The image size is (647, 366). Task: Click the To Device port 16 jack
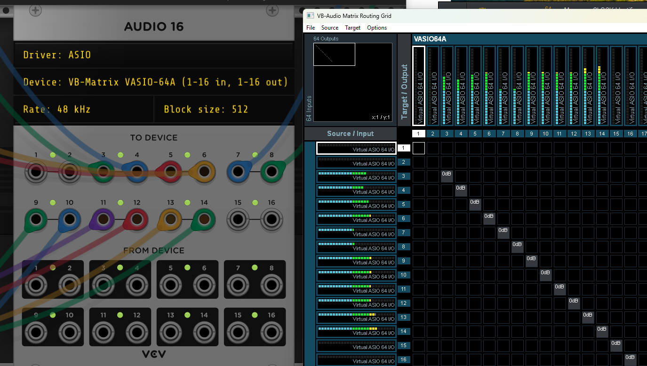point(272,220)
